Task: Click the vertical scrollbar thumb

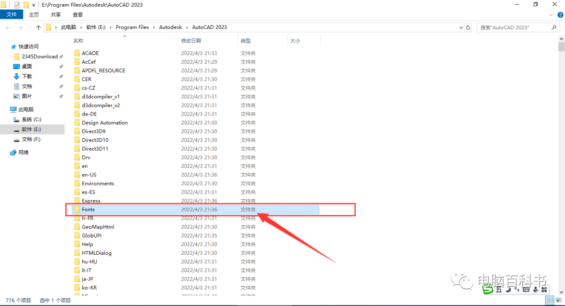Action: (x=561, y=47)
